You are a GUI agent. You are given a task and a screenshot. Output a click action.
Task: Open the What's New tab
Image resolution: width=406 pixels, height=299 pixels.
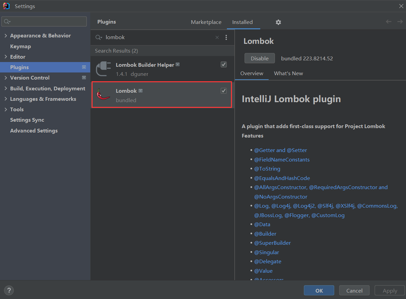(288, 73)
